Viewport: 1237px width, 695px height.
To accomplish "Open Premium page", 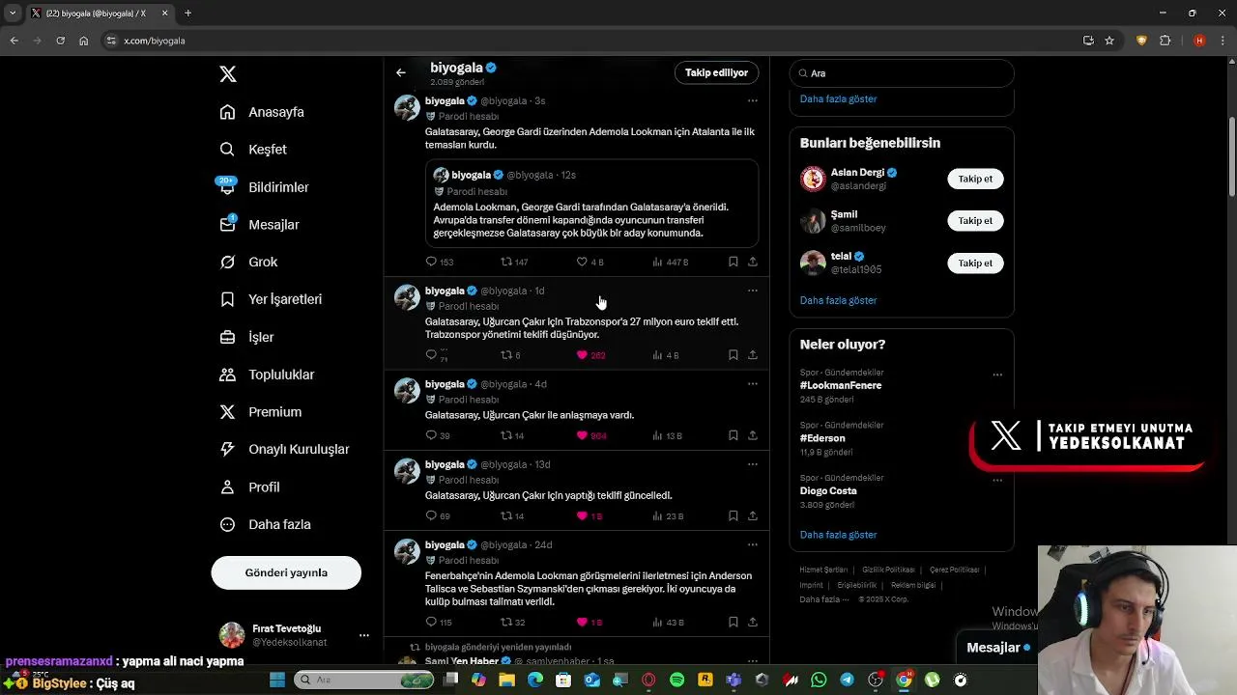I will pyautogui.click(x=260, y=412).
